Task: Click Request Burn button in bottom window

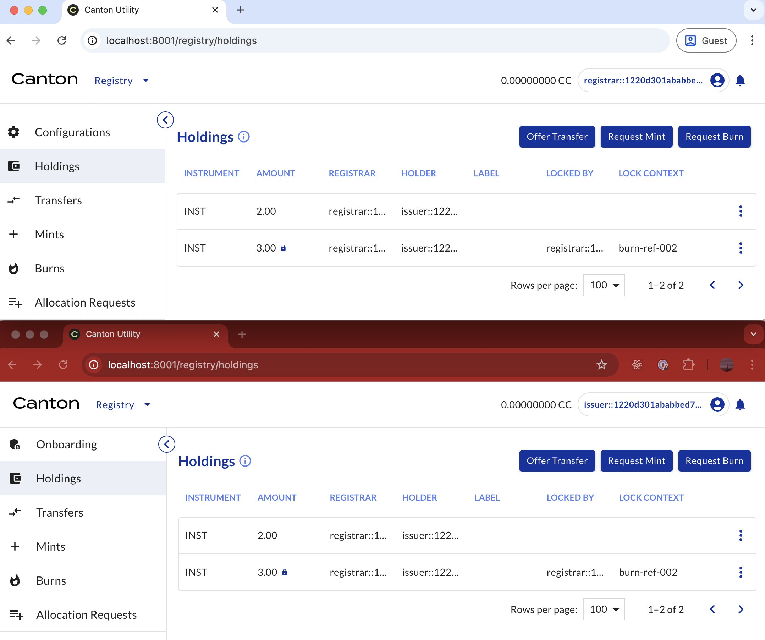Action: click(714, 461)
